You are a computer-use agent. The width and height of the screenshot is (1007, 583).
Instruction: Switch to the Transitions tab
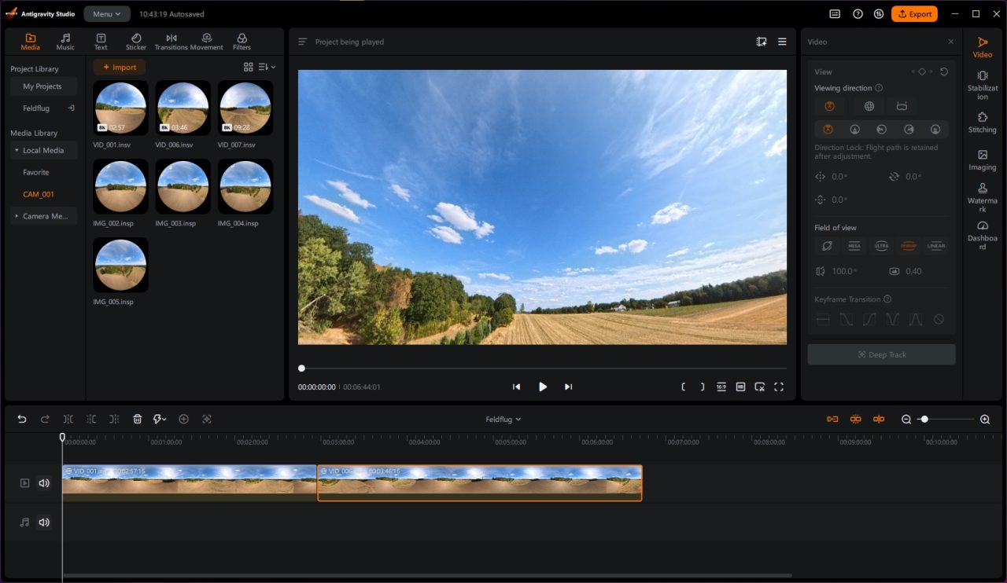pyautogui.click(x=171, y=42)
